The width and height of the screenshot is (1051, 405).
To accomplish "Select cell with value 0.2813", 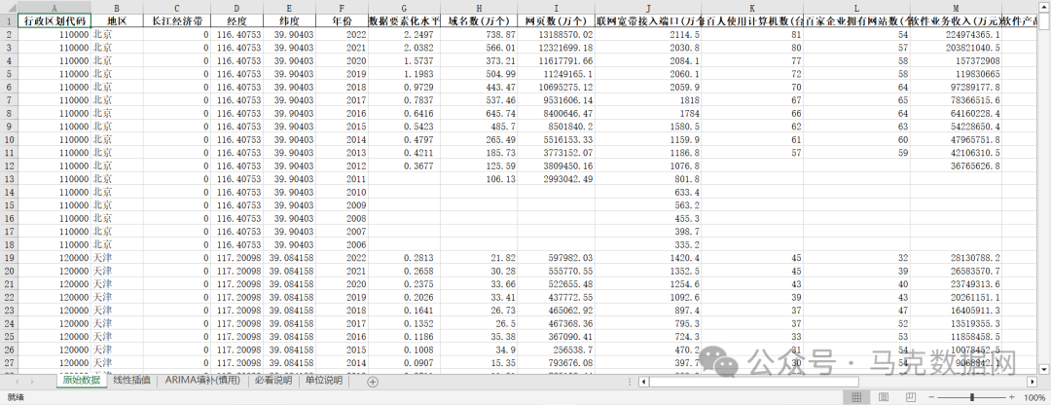I will [404, 257].
